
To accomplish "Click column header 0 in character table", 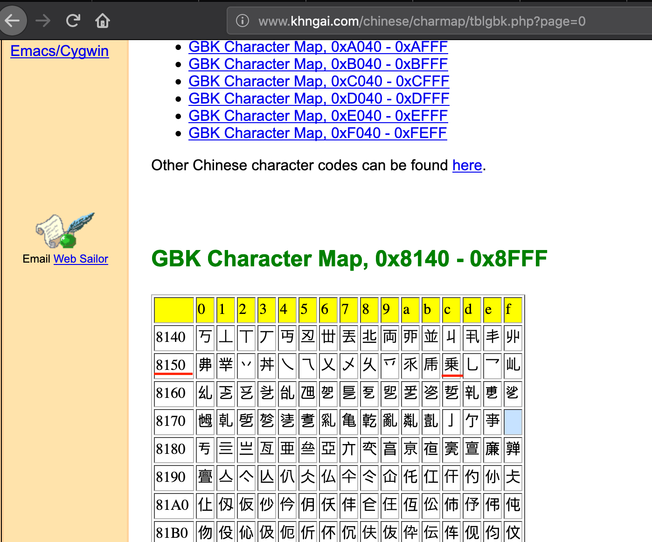I will click(205, 310).
